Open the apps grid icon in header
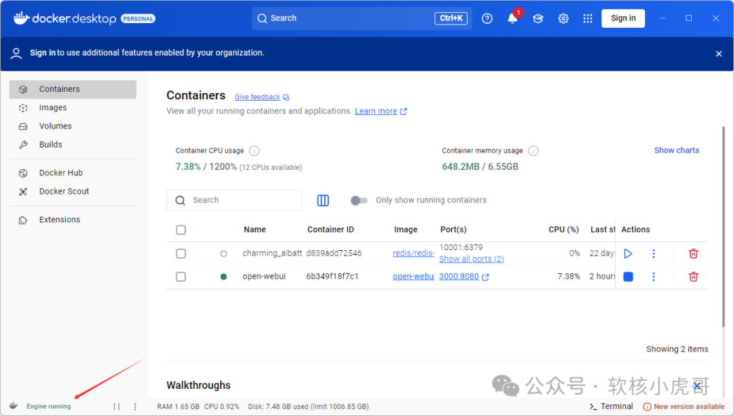This screenshot has height=416, width=734. pos(587,18)
